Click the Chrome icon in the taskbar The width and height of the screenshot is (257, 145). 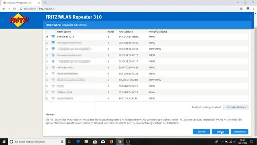tap(120, 141)
